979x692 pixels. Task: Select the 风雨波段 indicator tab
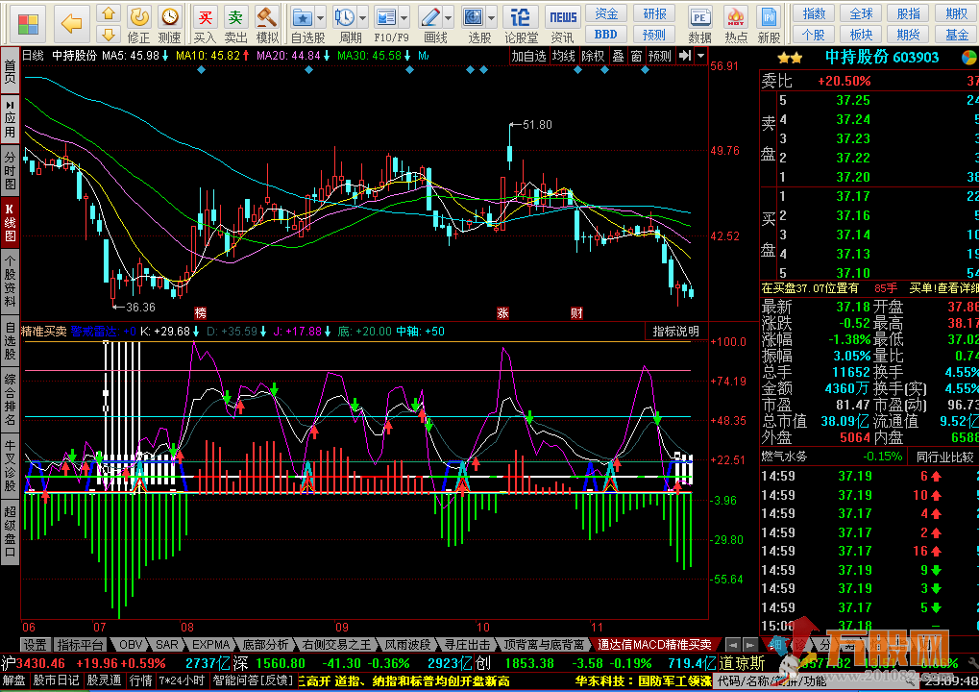point(408,644)
